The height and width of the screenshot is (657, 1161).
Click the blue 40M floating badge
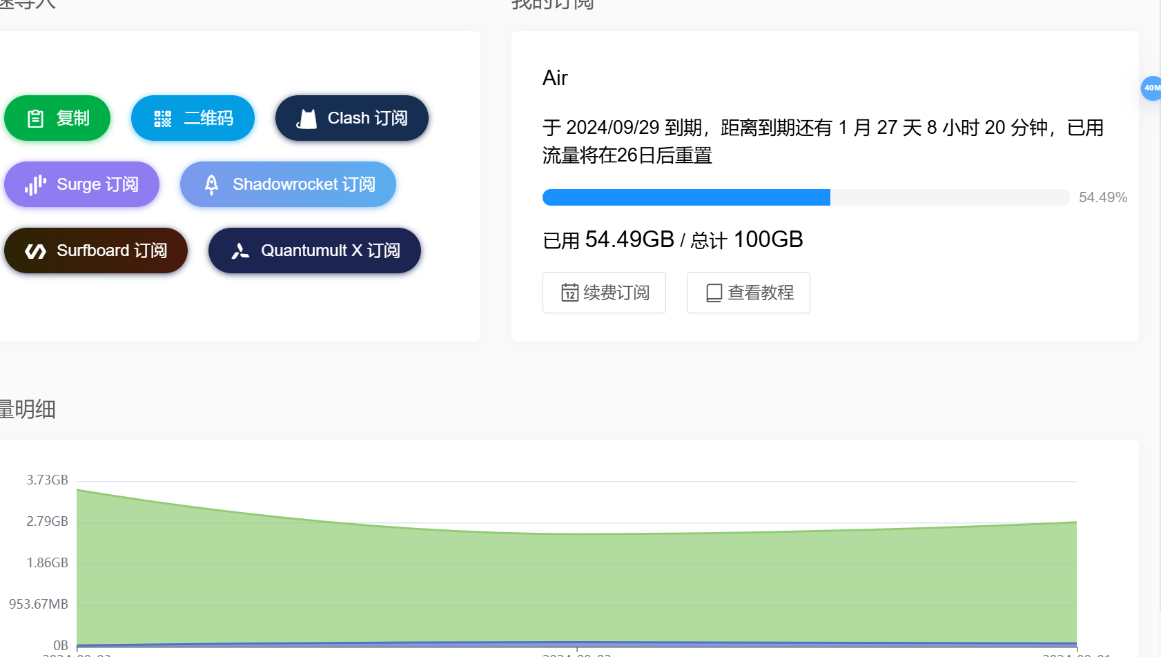1151,88
